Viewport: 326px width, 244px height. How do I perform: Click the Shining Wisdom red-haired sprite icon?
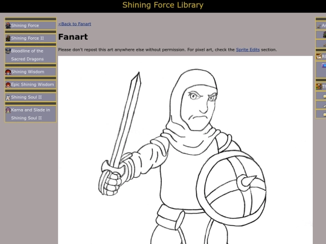8,72
